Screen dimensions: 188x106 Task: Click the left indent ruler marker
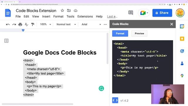coord(23,30)
